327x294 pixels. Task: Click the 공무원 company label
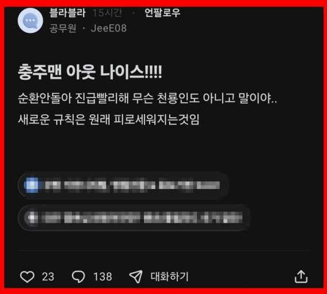63,28
